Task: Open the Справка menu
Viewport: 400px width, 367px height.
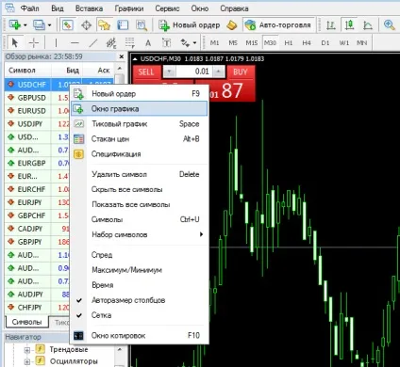Action: [x=234, y=8]
